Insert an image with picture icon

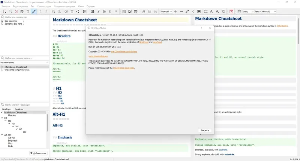click(x=130, y=12)
